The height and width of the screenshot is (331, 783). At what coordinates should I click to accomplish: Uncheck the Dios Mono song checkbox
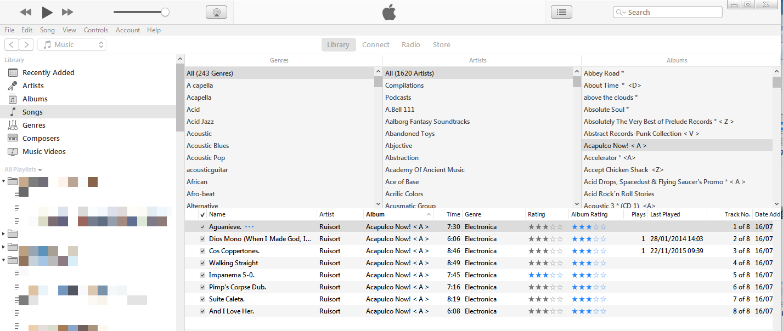(202, 239)
